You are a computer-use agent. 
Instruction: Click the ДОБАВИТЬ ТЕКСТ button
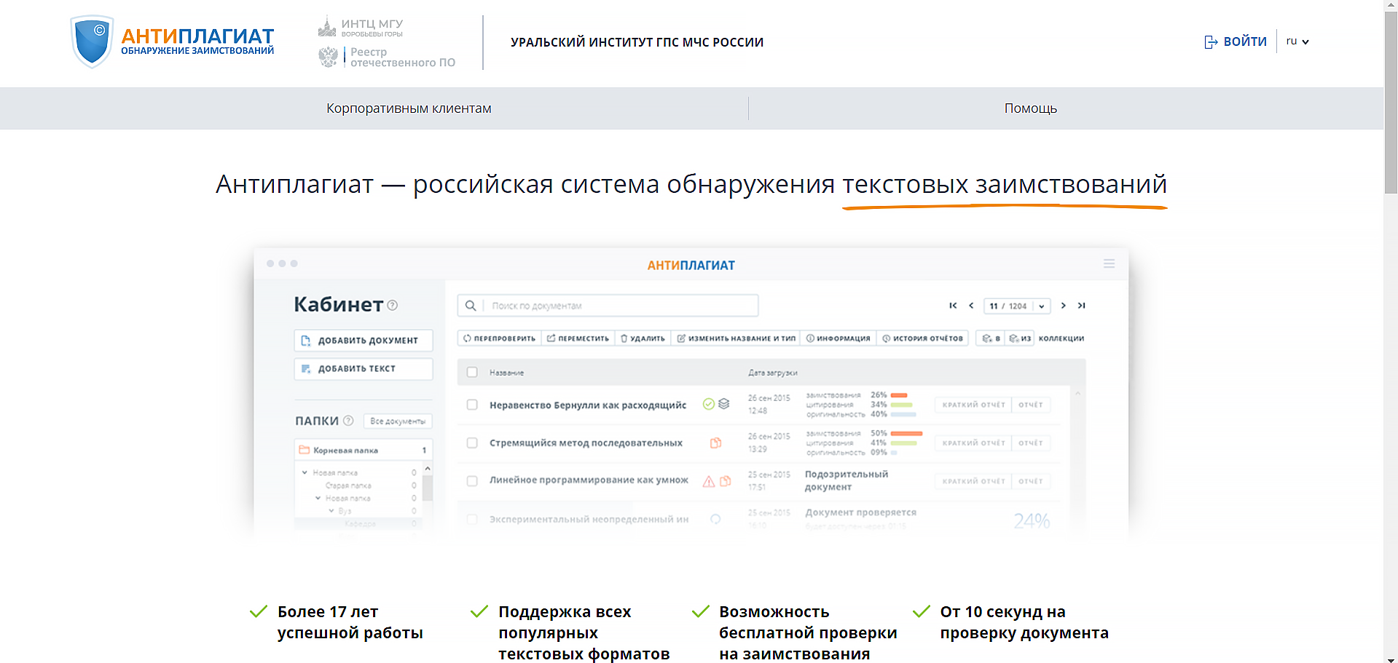coord(364,368)
